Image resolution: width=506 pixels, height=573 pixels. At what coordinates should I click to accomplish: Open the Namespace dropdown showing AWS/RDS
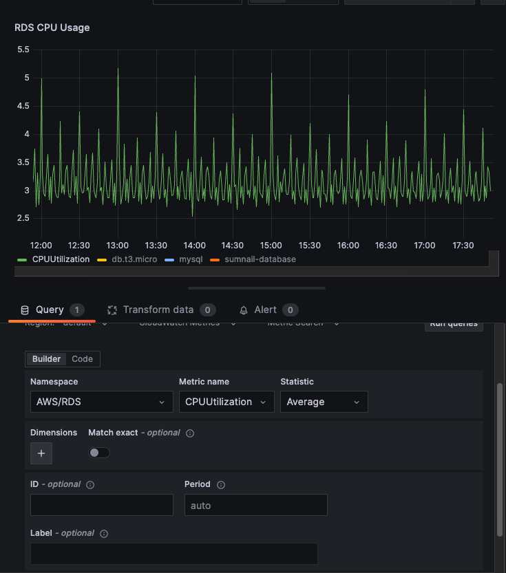(x=102, y=402)
